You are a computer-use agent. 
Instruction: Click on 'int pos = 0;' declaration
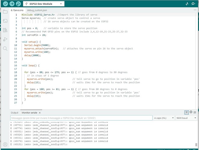(30, 28)
